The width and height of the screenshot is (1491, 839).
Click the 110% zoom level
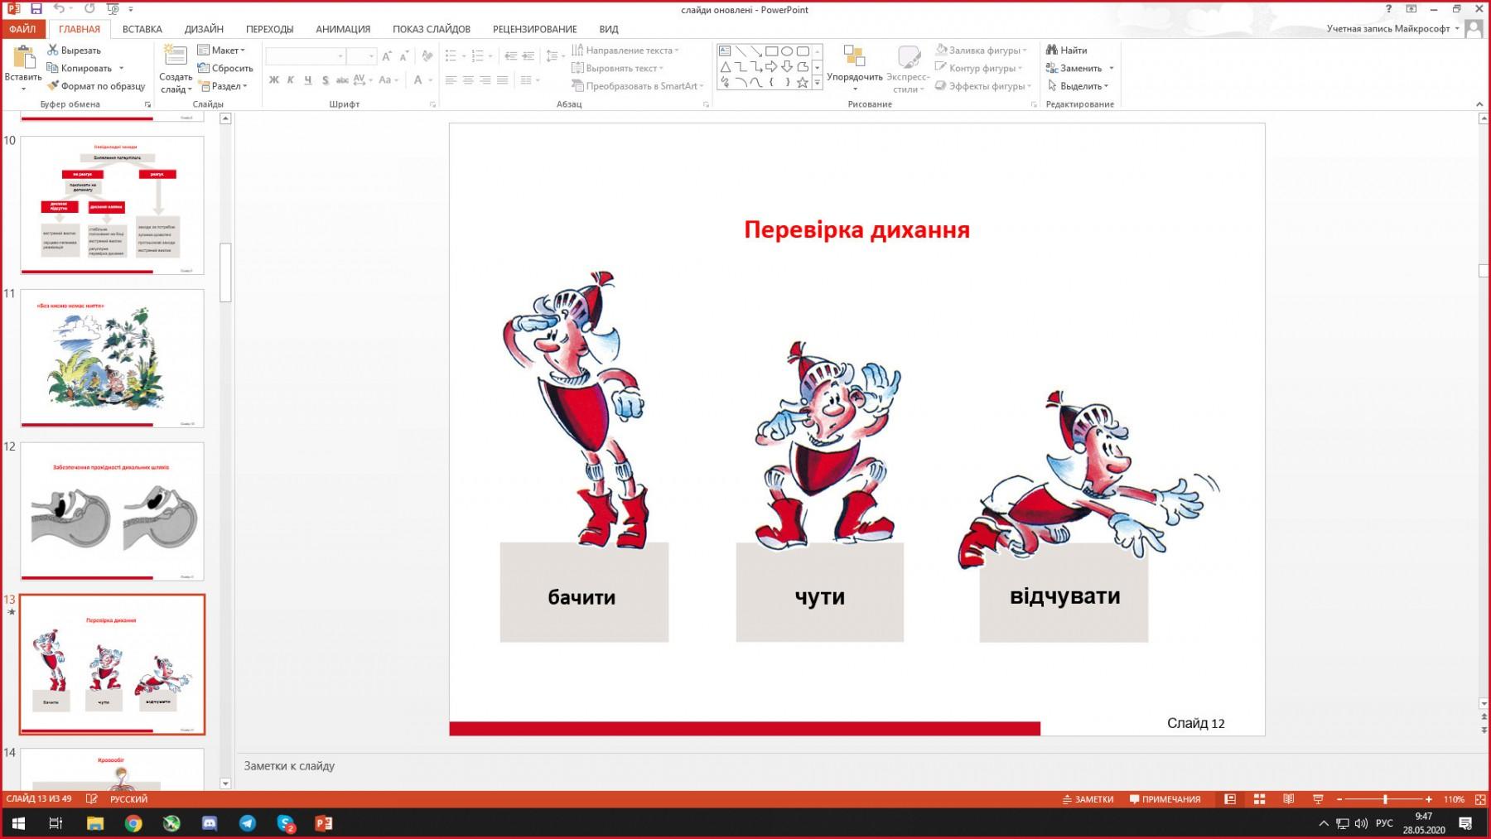point(1454,799)
